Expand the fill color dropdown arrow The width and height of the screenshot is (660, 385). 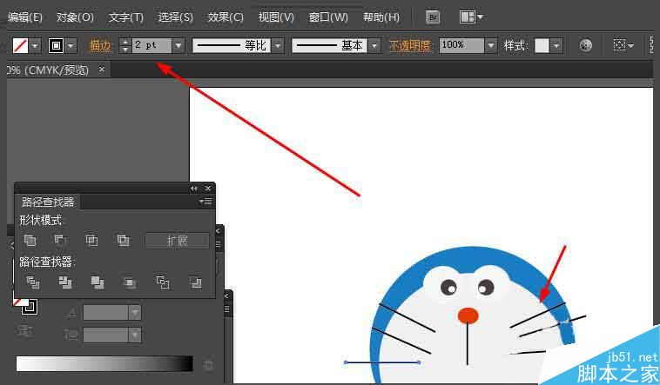point(35,45)
